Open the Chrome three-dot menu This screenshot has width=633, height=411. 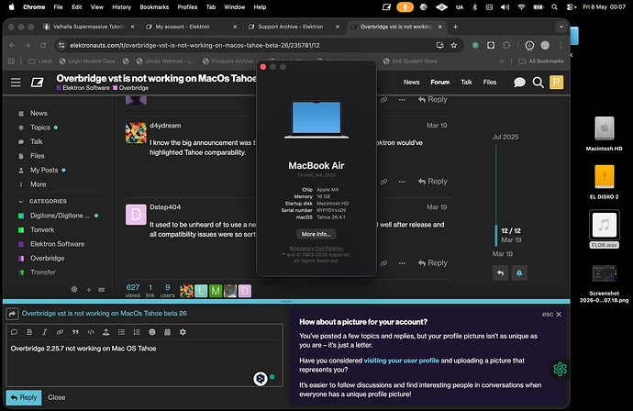(561, 45)
